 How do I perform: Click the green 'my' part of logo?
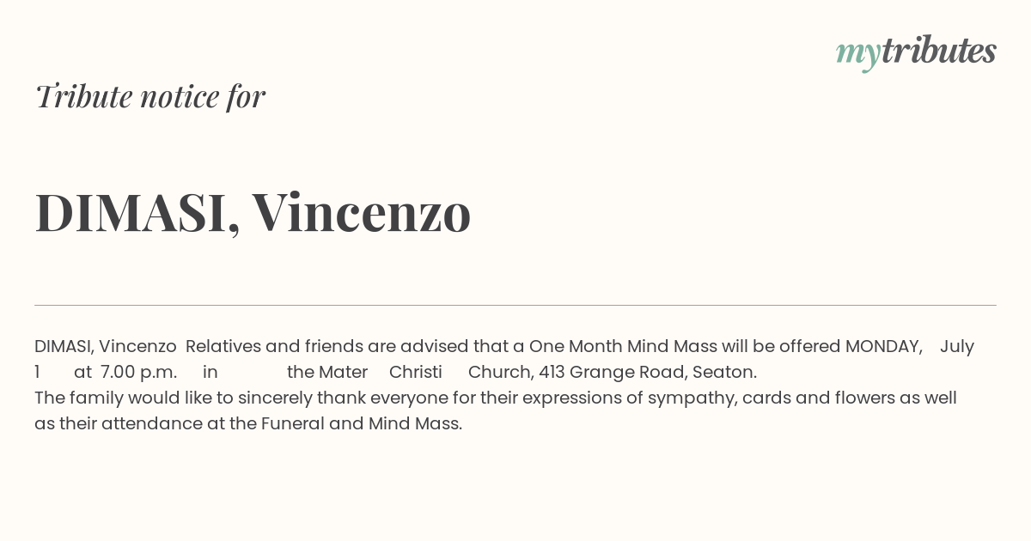click(857, 54)
